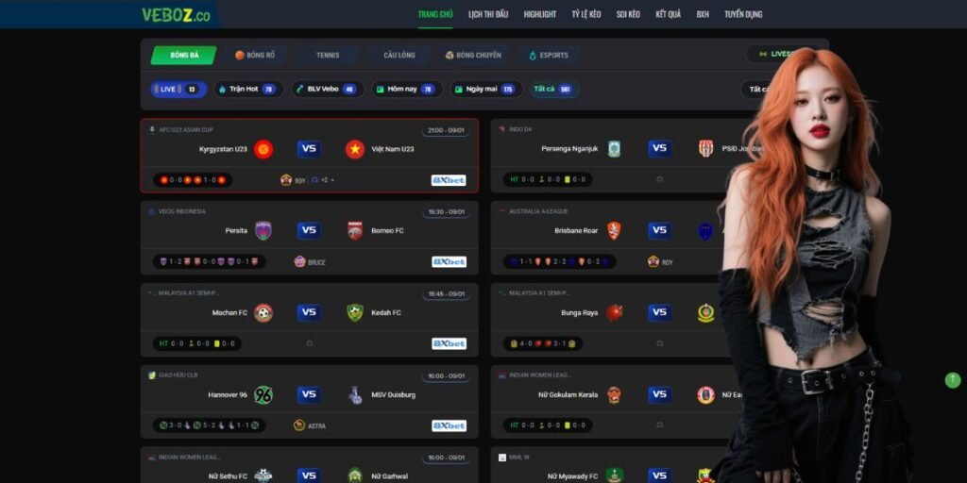The height and width of the screenshot is (483, 967).
Task: Click the 8Xbet badge in Kyrgyzstan U23 match
Action: pyautogui.click(x=449, y=180)
